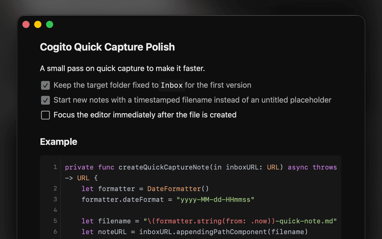Click line number 2 in code block
382x239 pixels.
[x=55, y=189]
